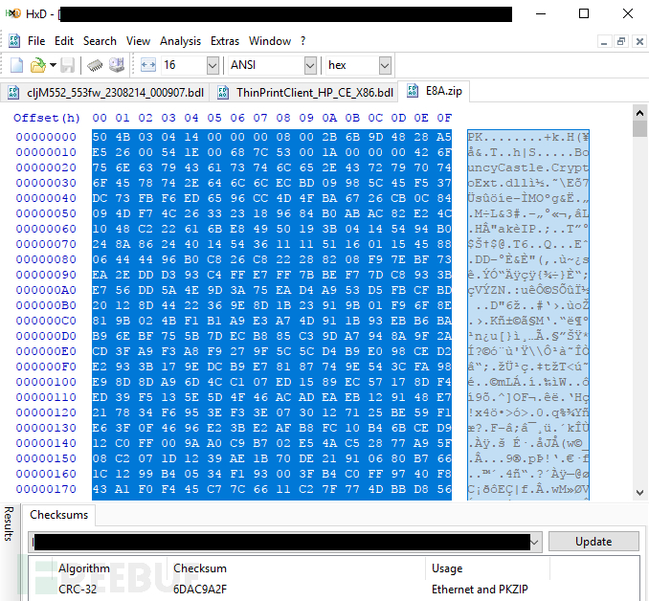
Task: Expand the bytes per row dropdown showing 16
Action: [212, 65]
